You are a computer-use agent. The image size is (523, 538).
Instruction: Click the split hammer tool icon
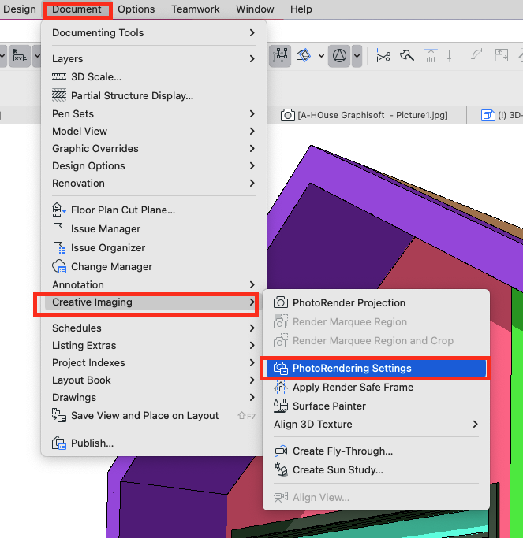(x=407, y=56)
